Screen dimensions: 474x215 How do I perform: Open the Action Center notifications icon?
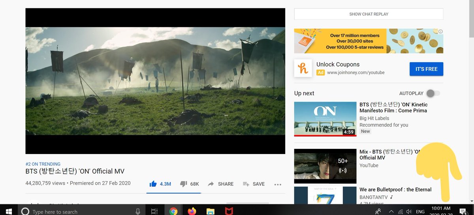coord(462,211)
